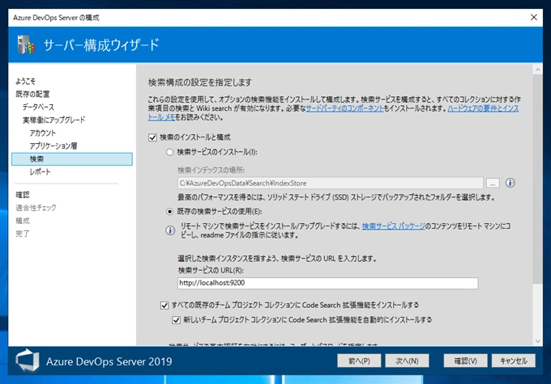Open the サードパーティのコンポーネント link
The image size is (551, 384).
tap(344, 108)
